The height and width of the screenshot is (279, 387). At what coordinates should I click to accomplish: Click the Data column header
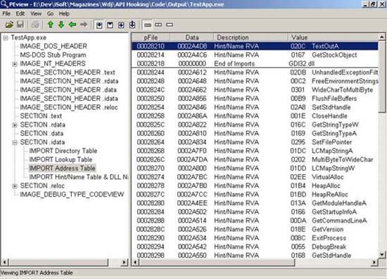point(192,37)
